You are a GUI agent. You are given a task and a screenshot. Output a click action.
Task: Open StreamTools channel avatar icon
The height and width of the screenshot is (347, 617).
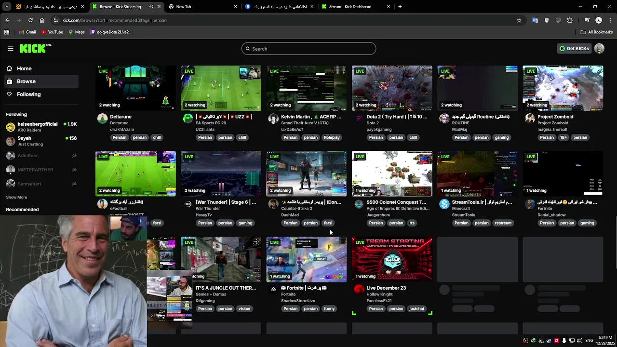click(444, 204)
